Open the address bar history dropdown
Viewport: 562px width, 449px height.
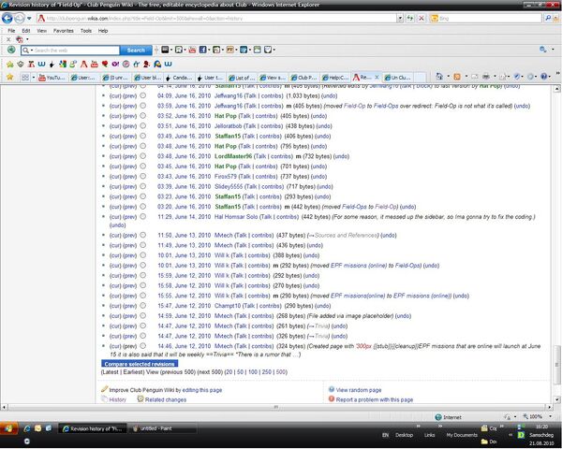(x=400, y=19)
